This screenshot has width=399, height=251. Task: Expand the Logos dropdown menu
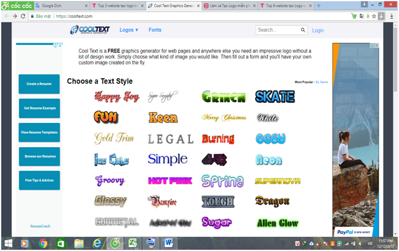(129, 29)
